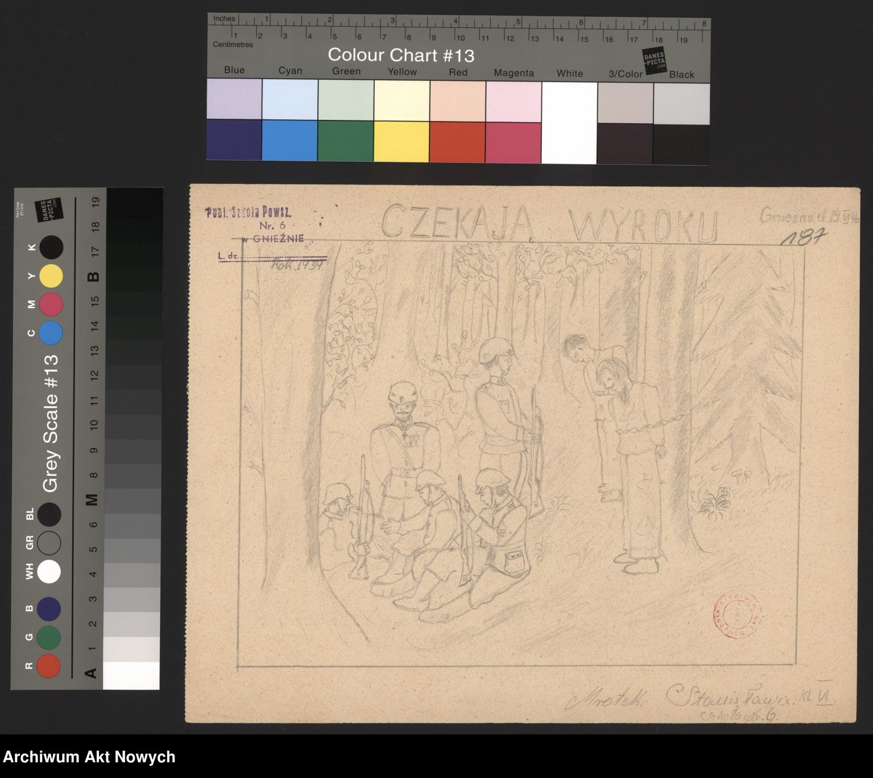
Task: Click the 'Centimetres' ruler label
Action: [233, 44]
